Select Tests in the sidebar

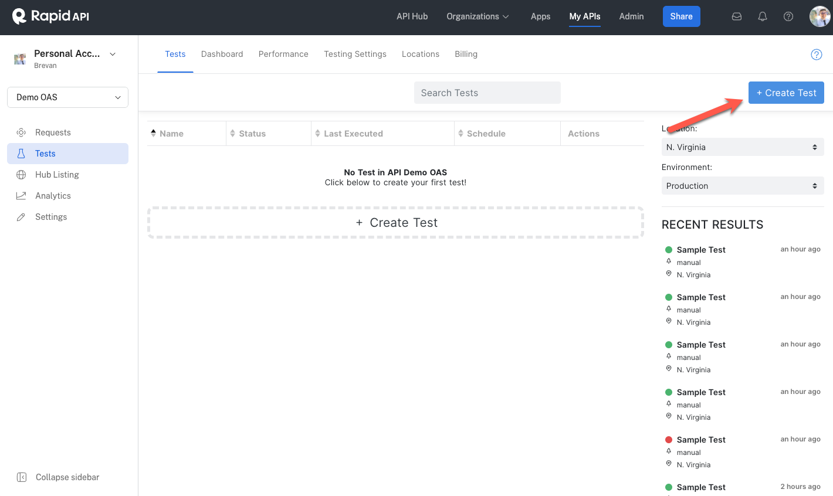pos(67,154)
